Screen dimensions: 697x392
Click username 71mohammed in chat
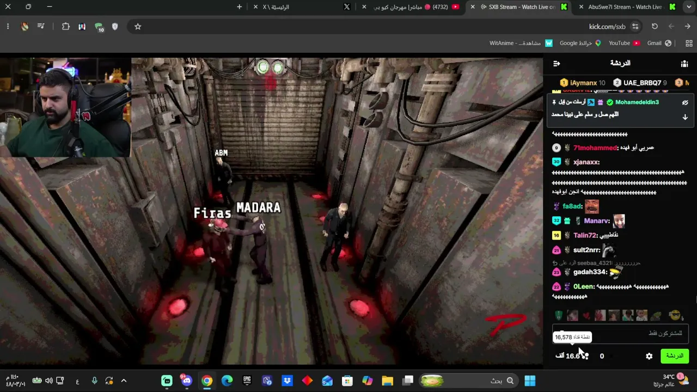[x=595, y=148]
